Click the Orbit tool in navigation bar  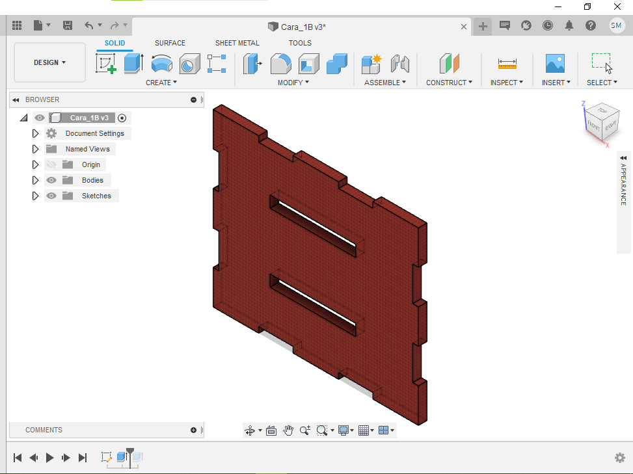click(x=250, y=430)
